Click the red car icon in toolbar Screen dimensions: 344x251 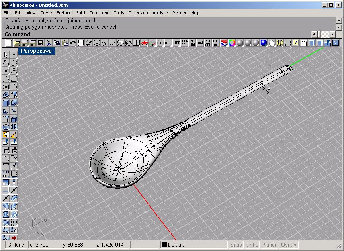click(x=145, y=43)
